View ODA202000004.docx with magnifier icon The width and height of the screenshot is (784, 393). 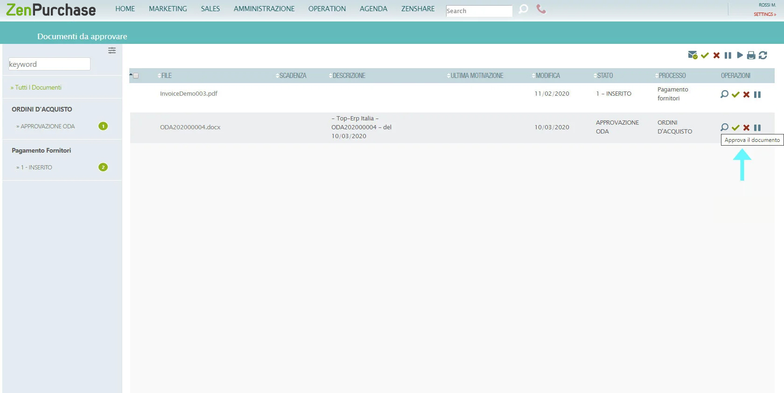pyautogui.click(x=724, y=127)
